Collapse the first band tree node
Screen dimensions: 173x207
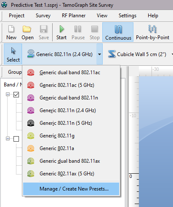point(8,94)
